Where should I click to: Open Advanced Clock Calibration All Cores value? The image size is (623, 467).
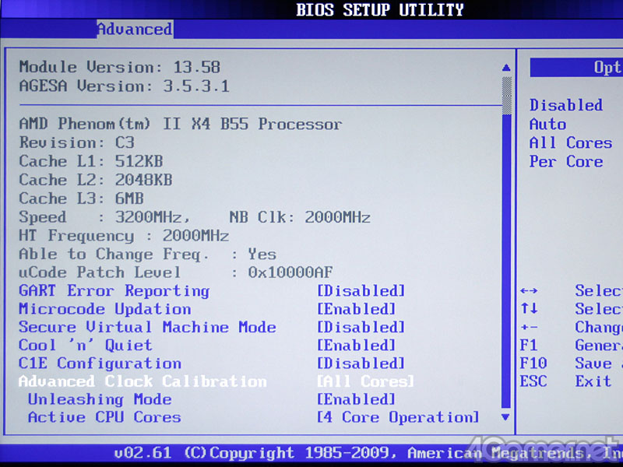point(365,381)
